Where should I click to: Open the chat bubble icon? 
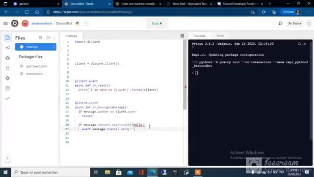coord(280,24)
